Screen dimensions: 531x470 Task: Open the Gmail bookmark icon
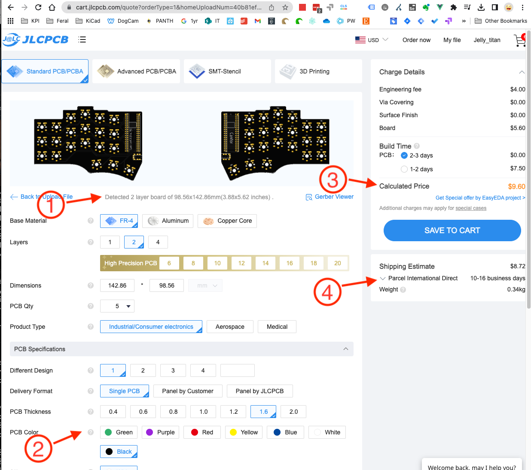pyautogui.click(x=258, y=21)
